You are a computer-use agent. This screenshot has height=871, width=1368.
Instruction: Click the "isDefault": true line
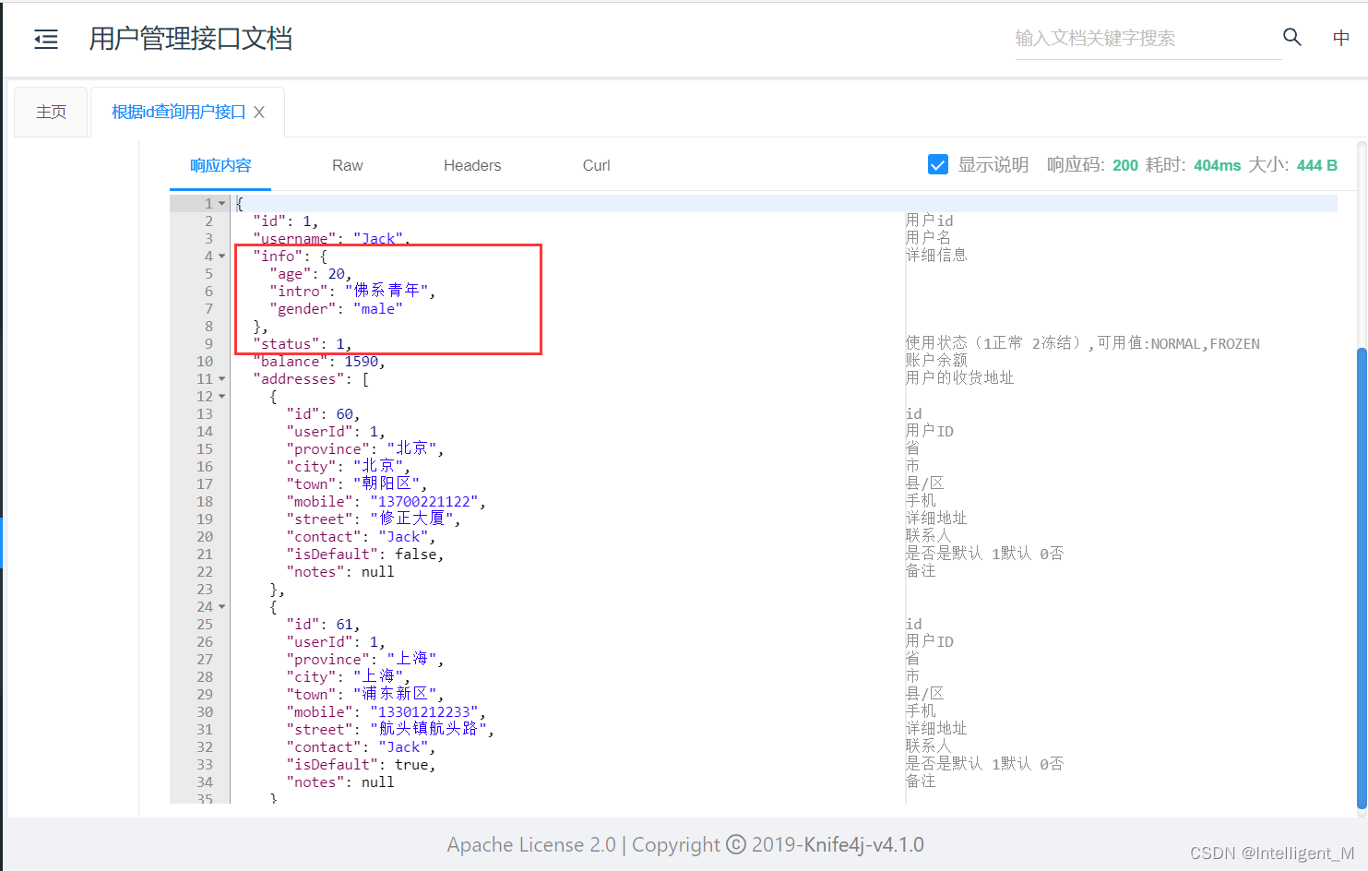click(361, 764)
